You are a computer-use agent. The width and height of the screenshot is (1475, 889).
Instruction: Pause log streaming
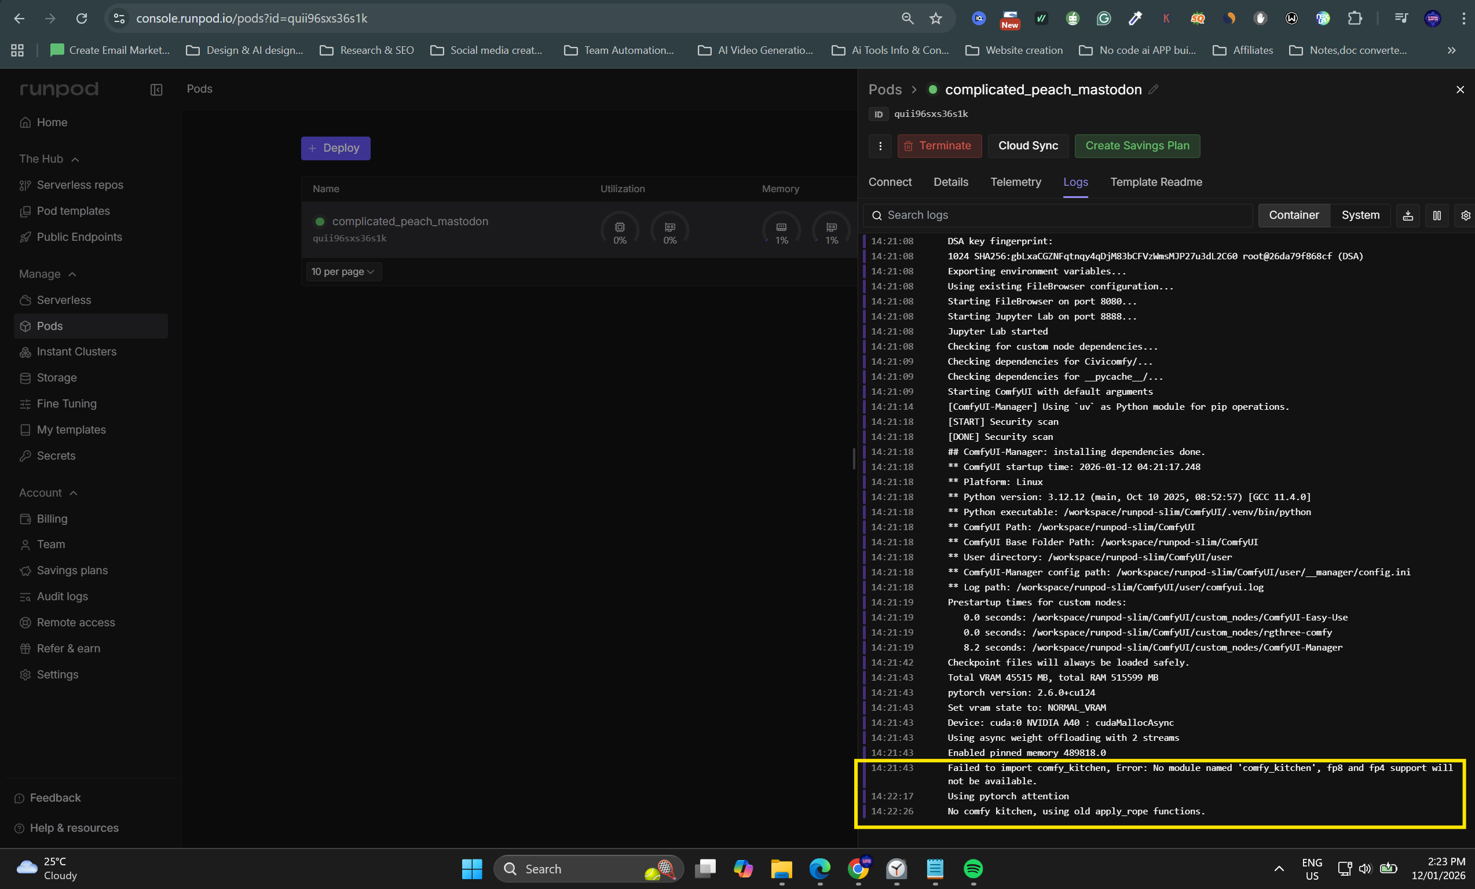point(1437,215)
